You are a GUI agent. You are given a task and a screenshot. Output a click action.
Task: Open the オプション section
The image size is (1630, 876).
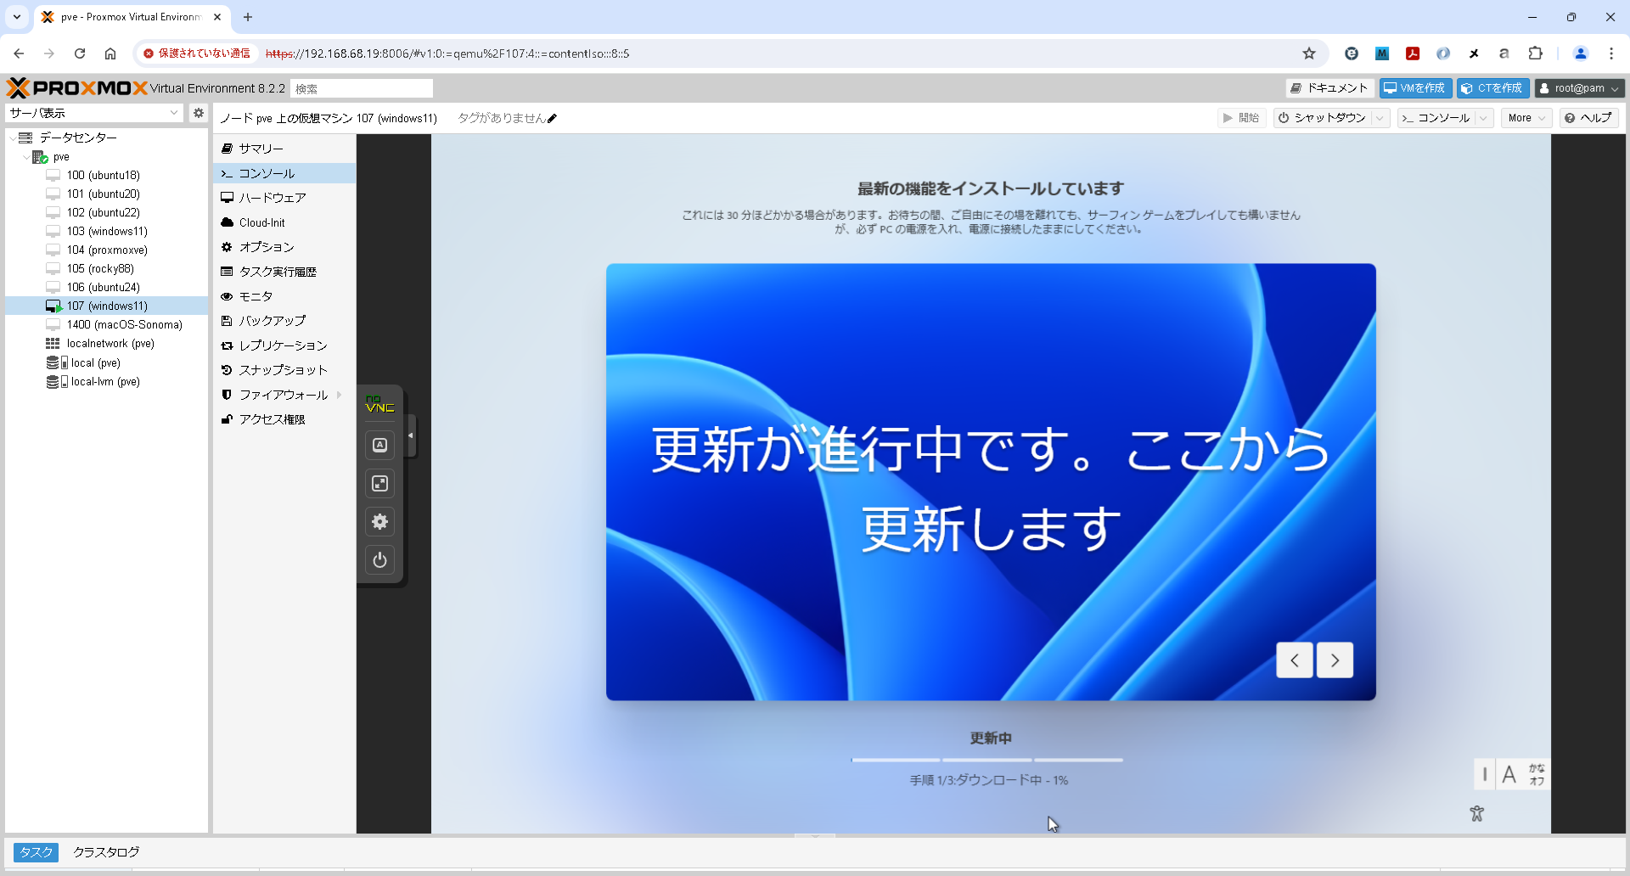point(284,247)
